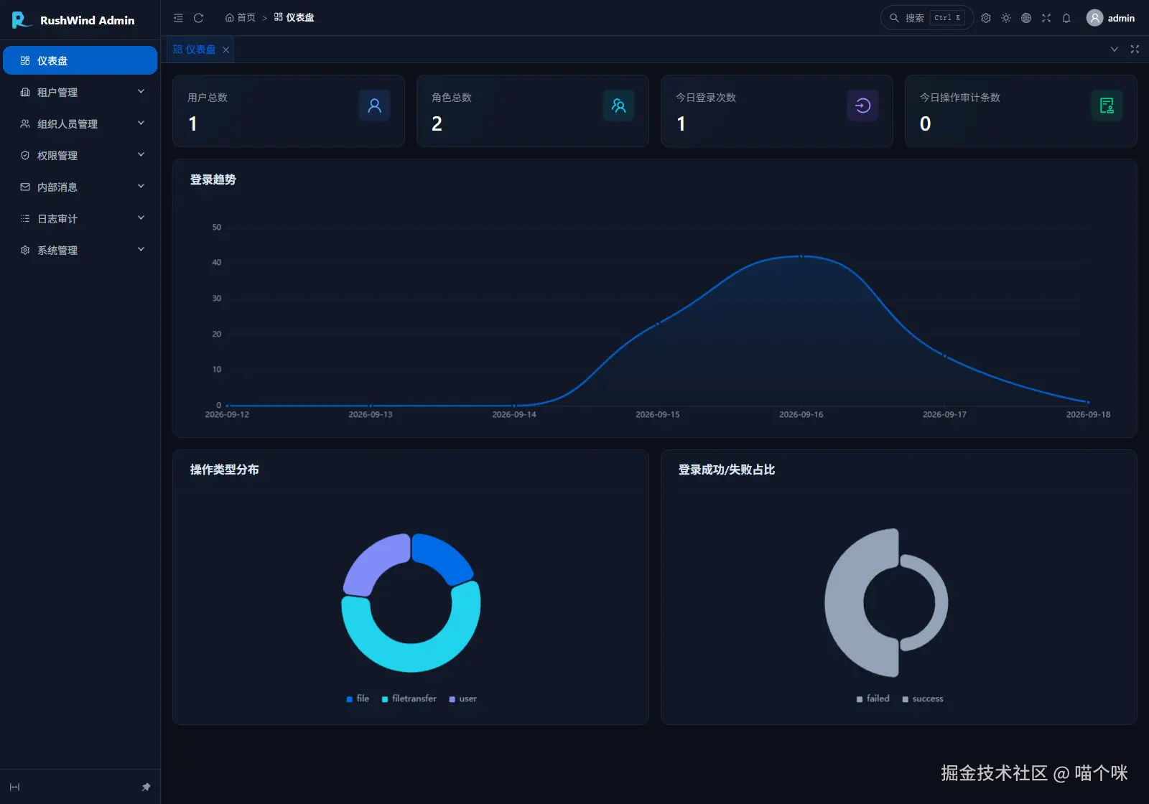The height and width of the screenshot is (804, 1149).
Task: Toggle the file legend item
Action: tap(358, 698)
